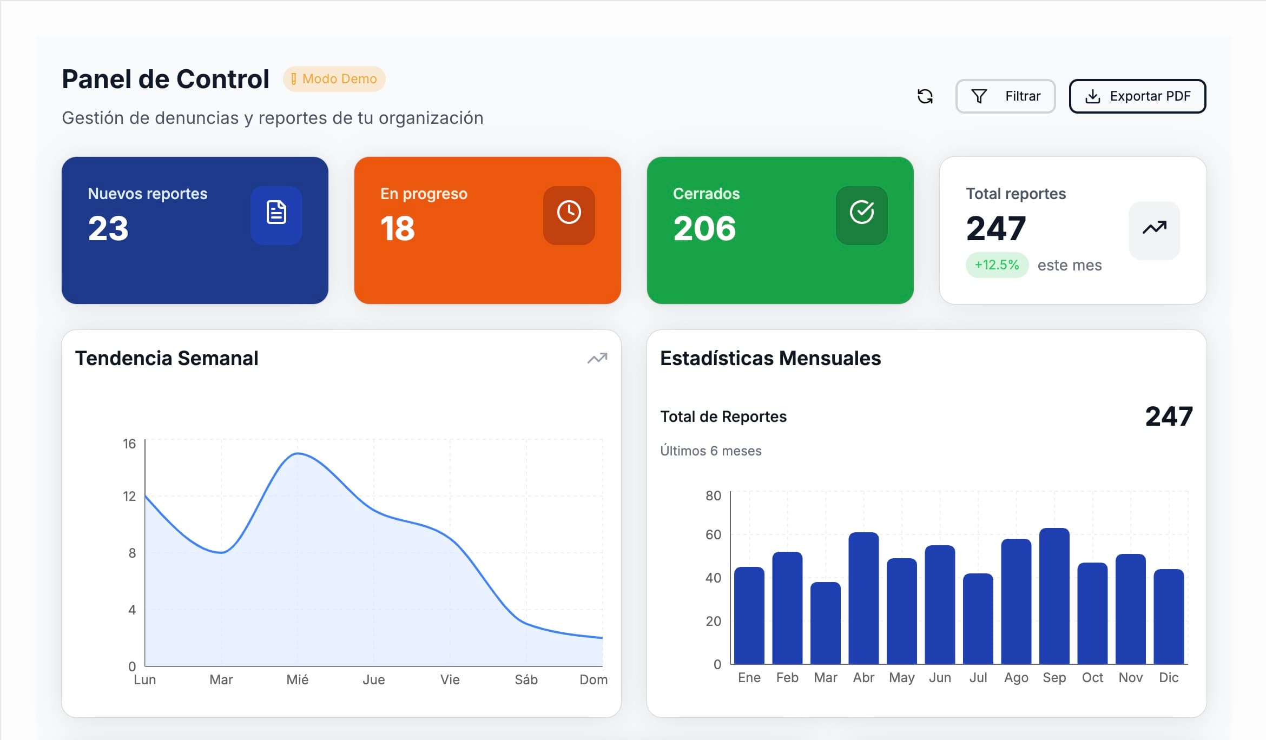Click the refresh icon near Filtrar

pyautogui.click(x=925, y=96)
